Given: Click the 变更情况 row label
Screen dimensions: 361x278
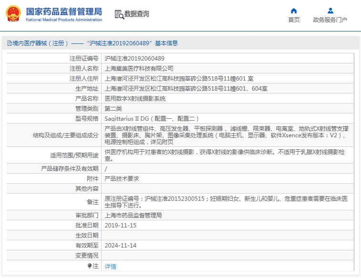Looking at the screenshot, I should [x=87, y=256].
